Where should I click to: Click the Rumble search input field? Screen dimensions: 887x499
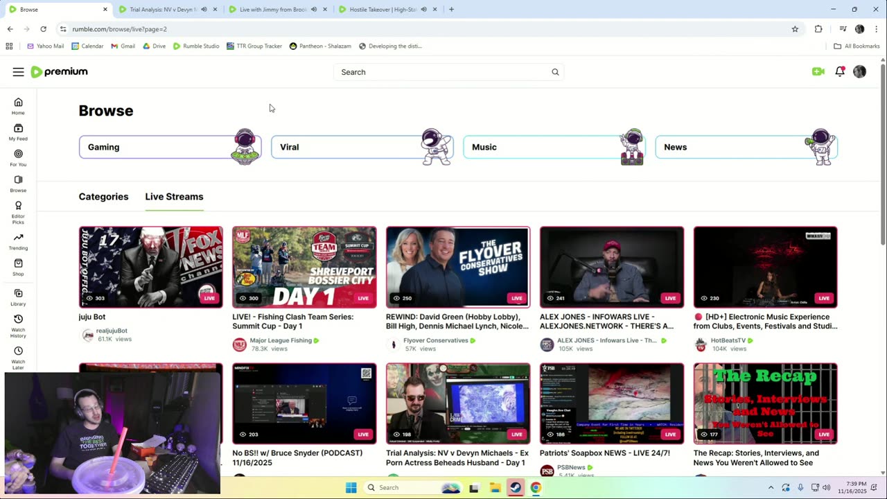coord(441,72)
